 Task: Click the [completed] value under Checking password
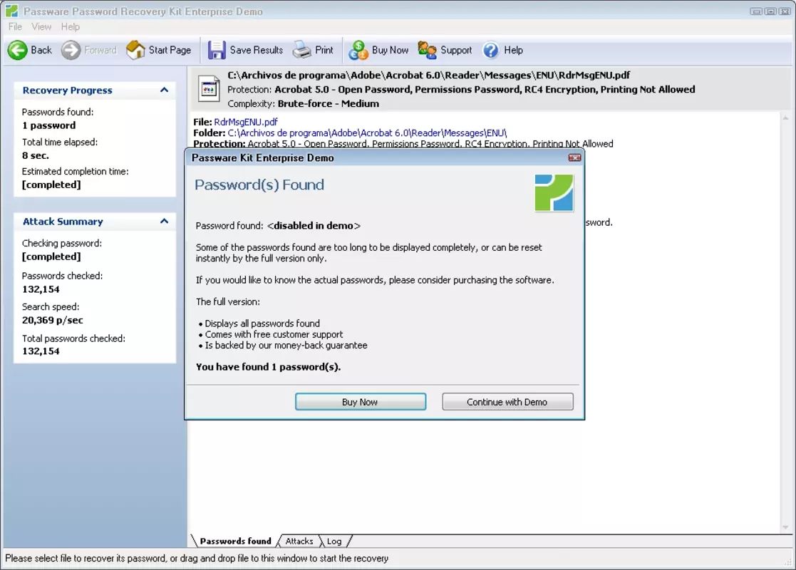pos(51,256)
